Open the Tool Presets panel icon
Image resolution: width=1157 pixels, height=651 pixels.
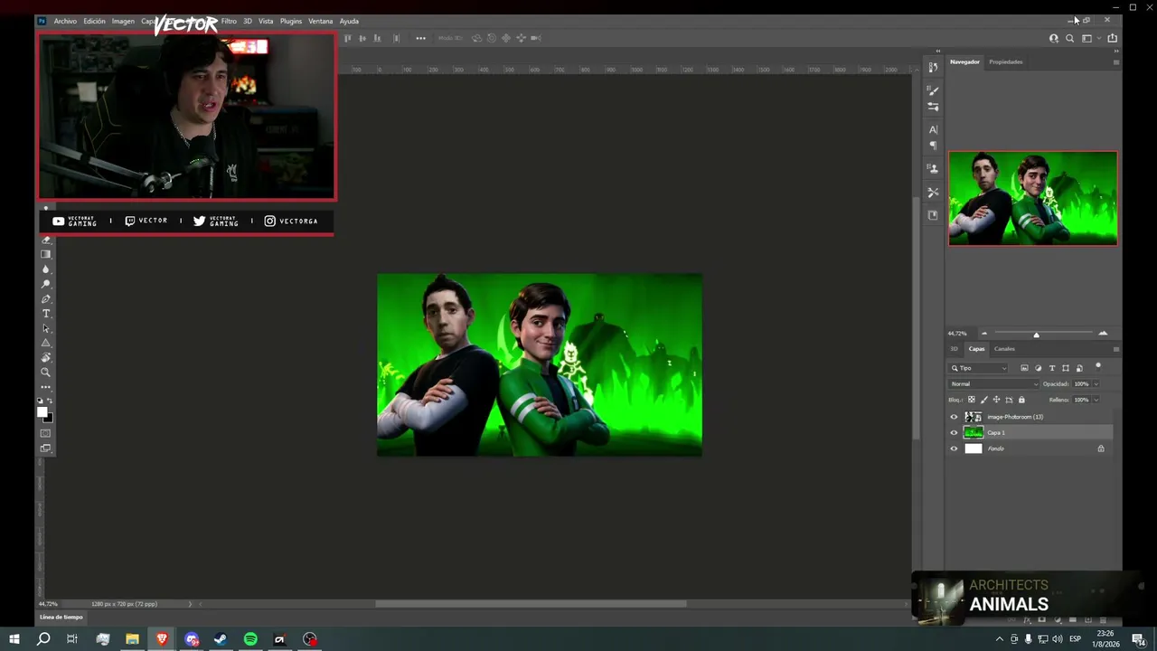click(933, 192)
